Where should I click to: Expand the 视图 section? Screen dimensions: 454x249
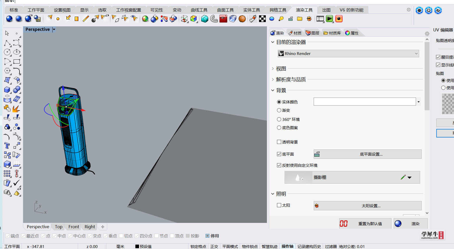pyautogui.click(x=273, y=68)
